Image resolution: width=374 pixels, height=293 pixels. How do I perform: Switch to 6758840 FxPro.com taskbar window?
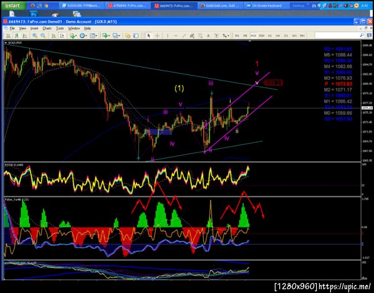point(128,6)
